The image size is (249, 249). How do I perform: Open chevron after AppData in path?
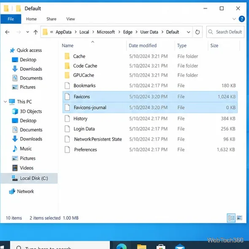pos(76,32)
